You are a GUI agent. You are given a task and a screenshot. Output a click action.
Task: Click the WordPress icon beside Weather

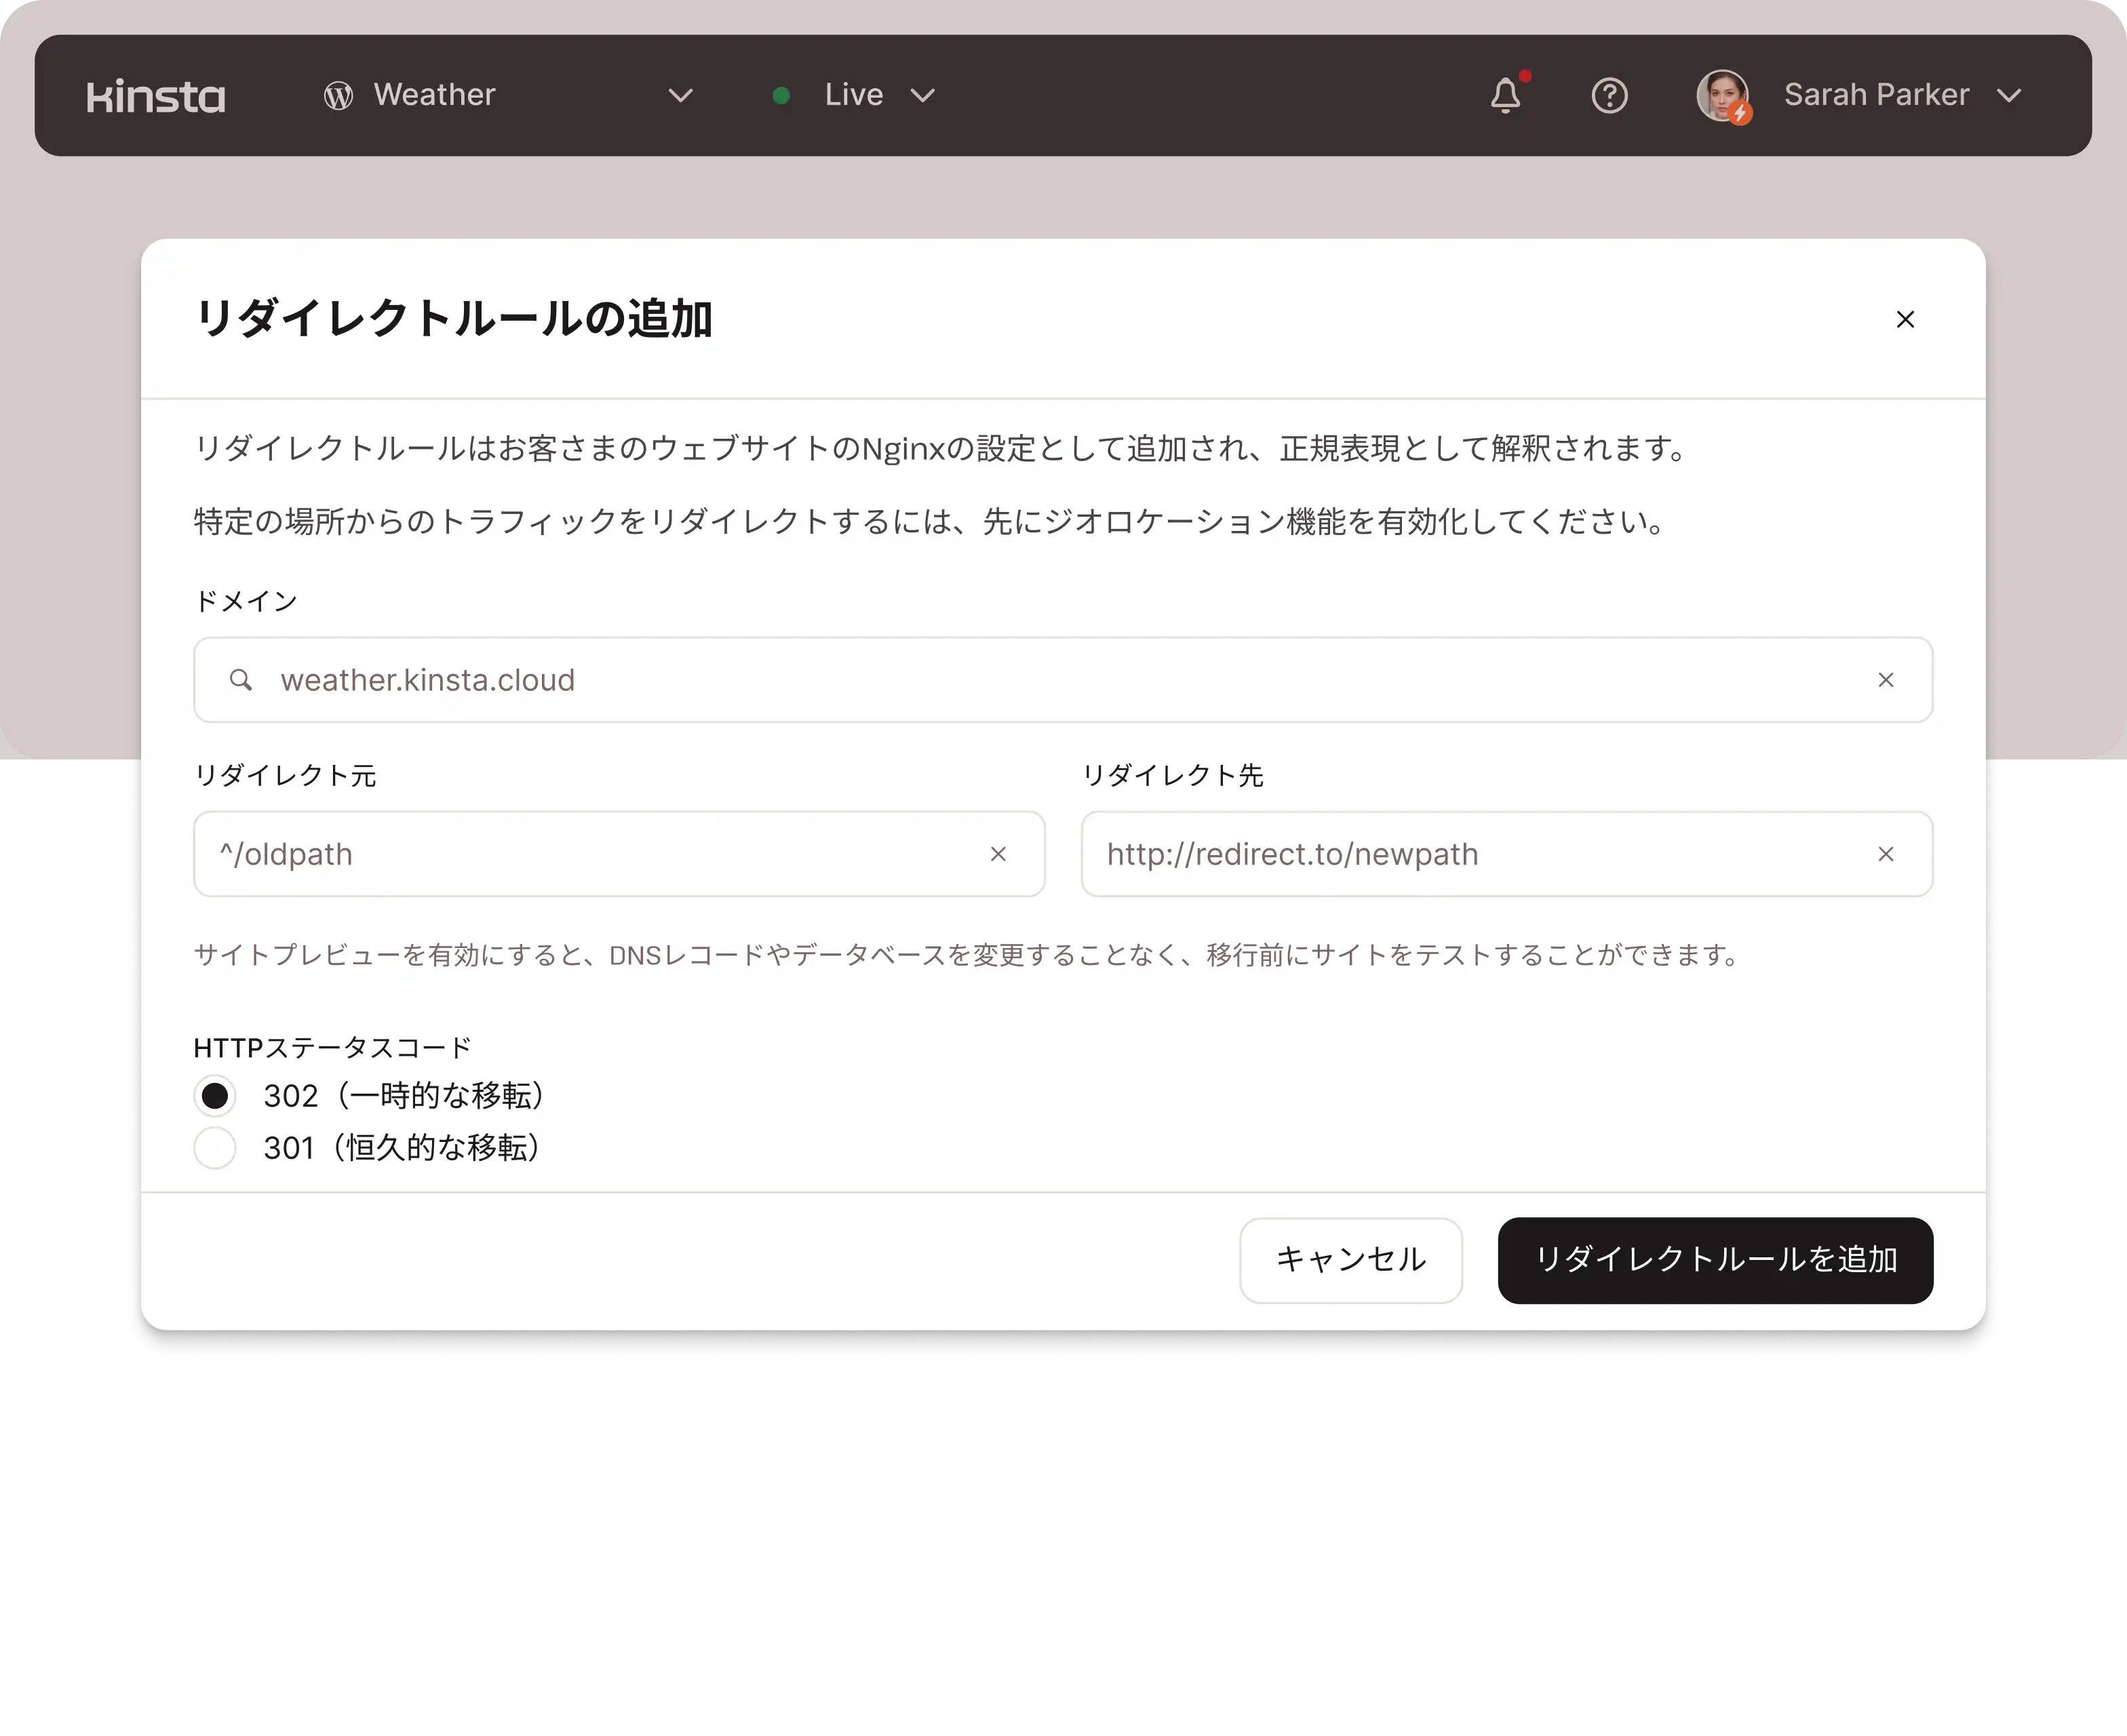coord(338,96)
